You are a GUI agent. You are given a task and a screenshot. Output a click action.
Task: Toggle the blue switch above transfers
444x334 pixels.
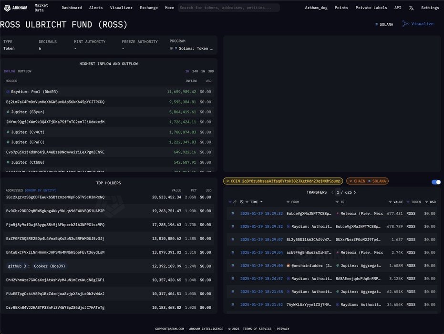436,182
